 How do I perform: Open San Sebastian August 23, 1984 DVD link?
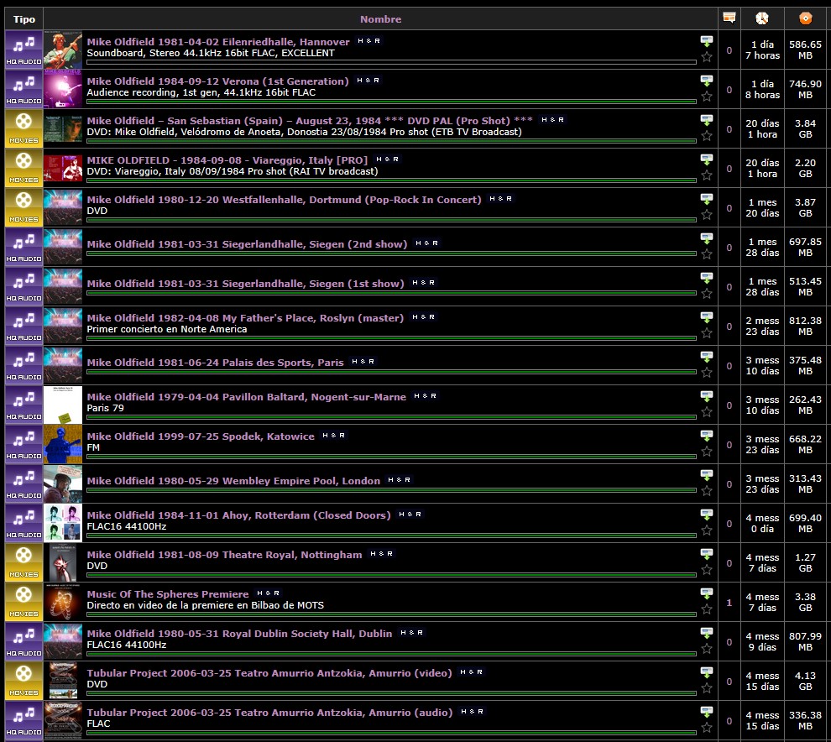(x=310, y=120)
